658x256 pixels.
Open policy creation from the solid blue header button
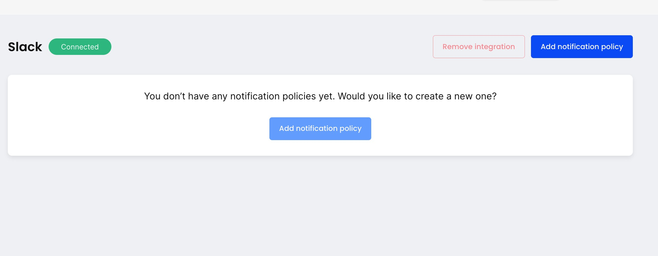pos(582,47)
